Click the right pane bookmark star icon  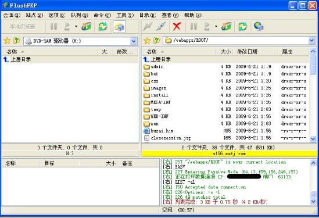click(x=147, y=41)
